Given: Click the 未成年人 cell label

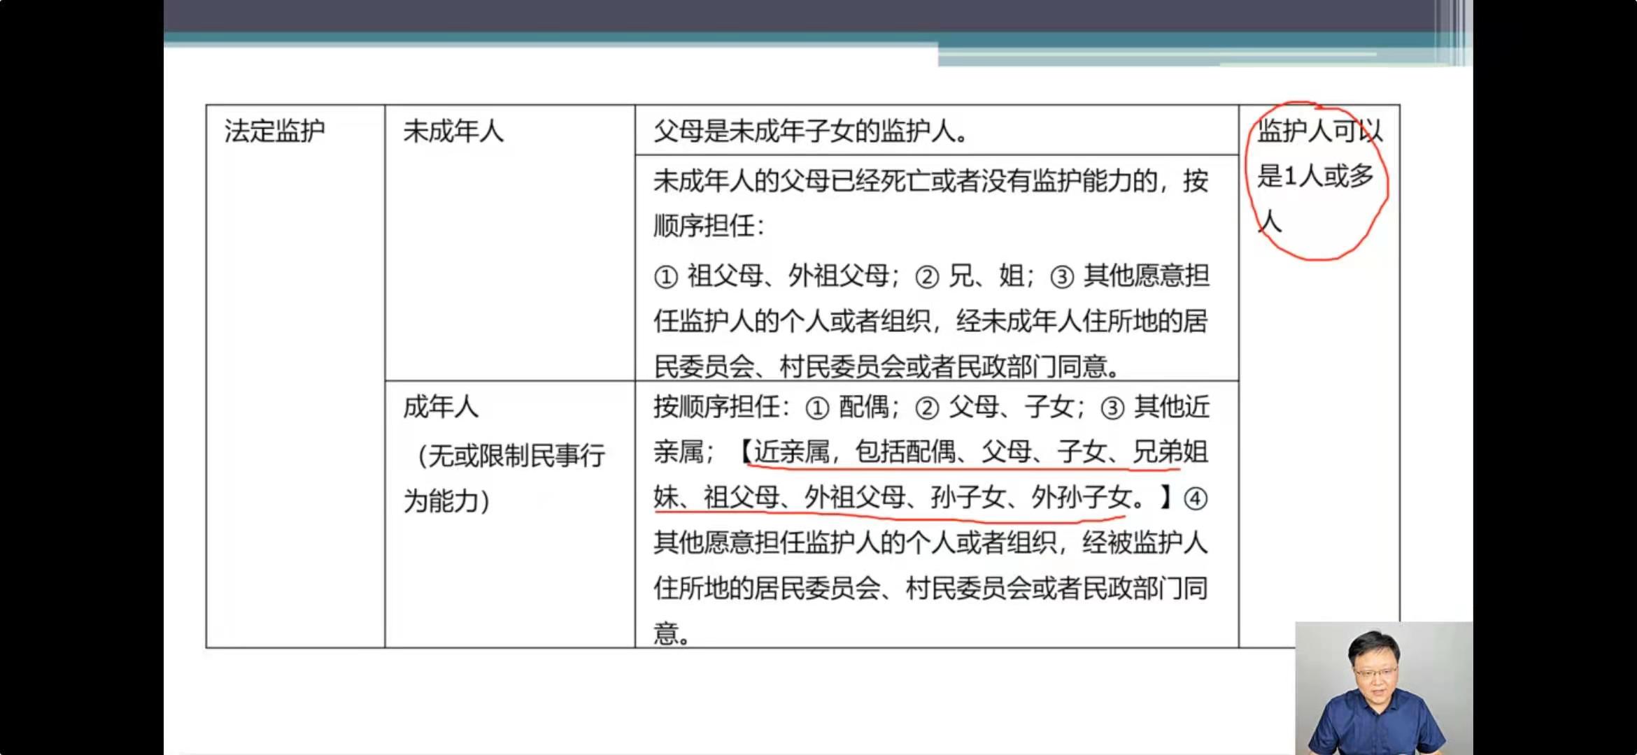Looking at the screenshot, I should click(453, 131).
